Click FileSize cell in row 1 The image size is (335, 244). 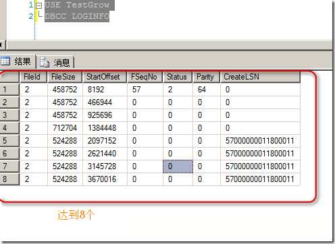pos(65,90)
